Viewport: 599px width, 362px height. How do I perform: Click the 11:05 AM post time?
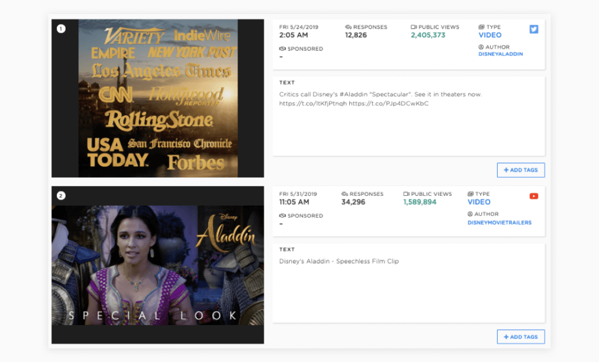coord(294,202)
